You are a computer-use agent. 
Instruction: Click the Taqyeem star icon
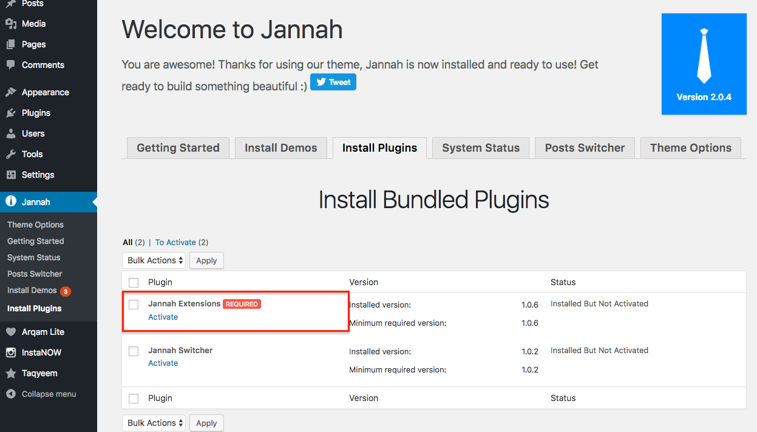click(11, 373)
